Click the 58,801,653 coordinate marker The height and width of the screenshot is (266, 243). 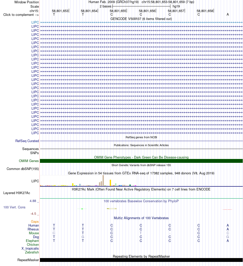point(60,11)
